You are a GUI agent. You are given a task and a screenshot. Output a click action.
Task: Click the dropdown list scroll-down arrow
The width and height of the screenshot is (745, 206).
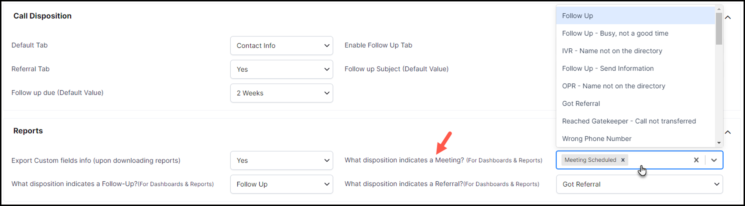719,143
